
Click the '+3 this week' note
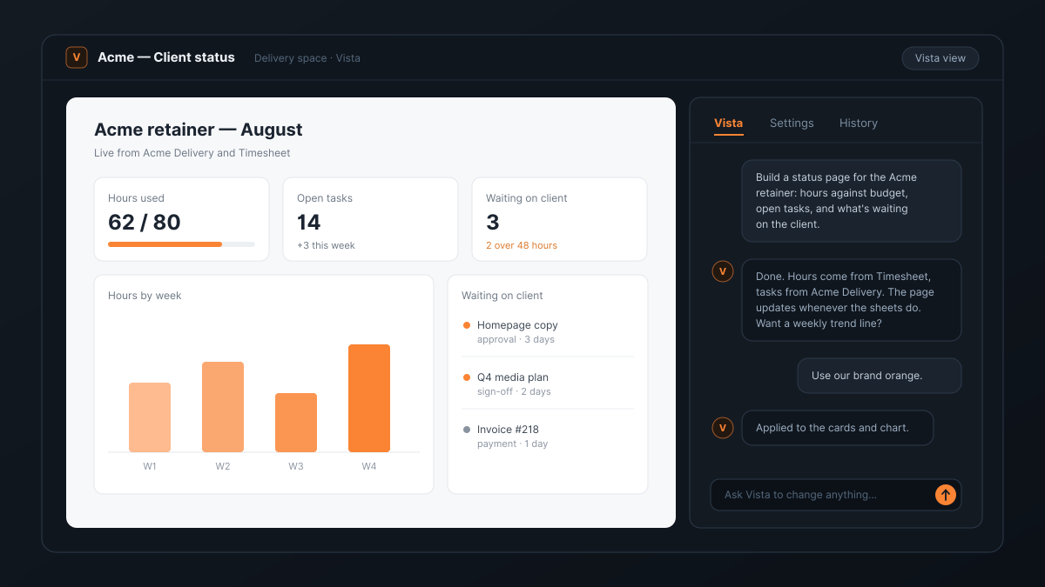(x=326, y=245)
